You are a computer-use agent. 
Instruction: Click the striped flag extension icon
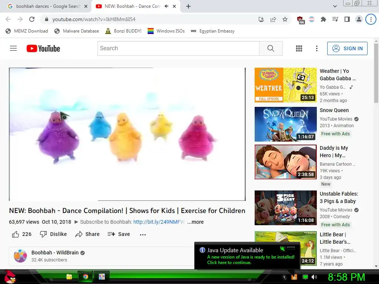[312, 19]
